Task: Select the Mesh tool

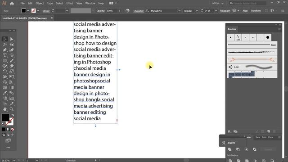Action: [x=5, y=88]
